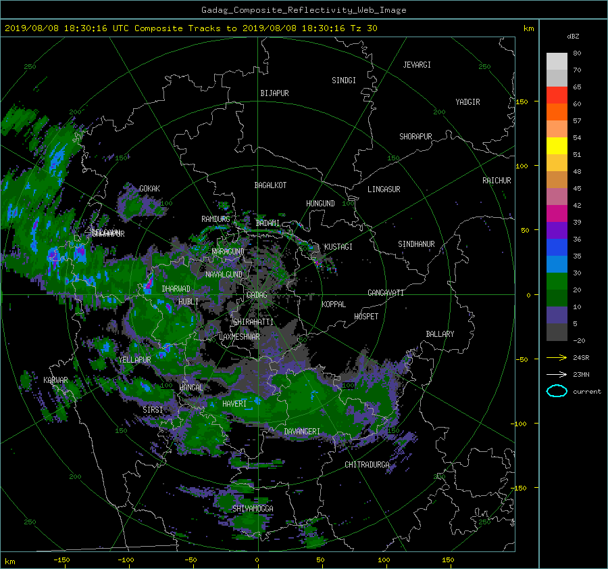Click the LAXMESHWAR city label
The width and height of the screenshot is (608, 569).
[239, 337]
